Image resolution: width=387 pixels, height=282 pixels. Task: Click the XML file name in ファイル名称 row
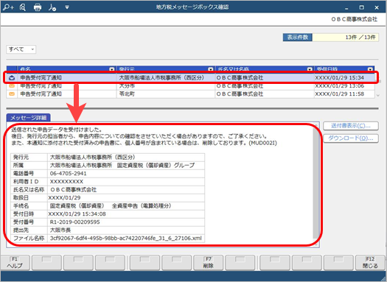pyautogui.click(x=125, y=238)
